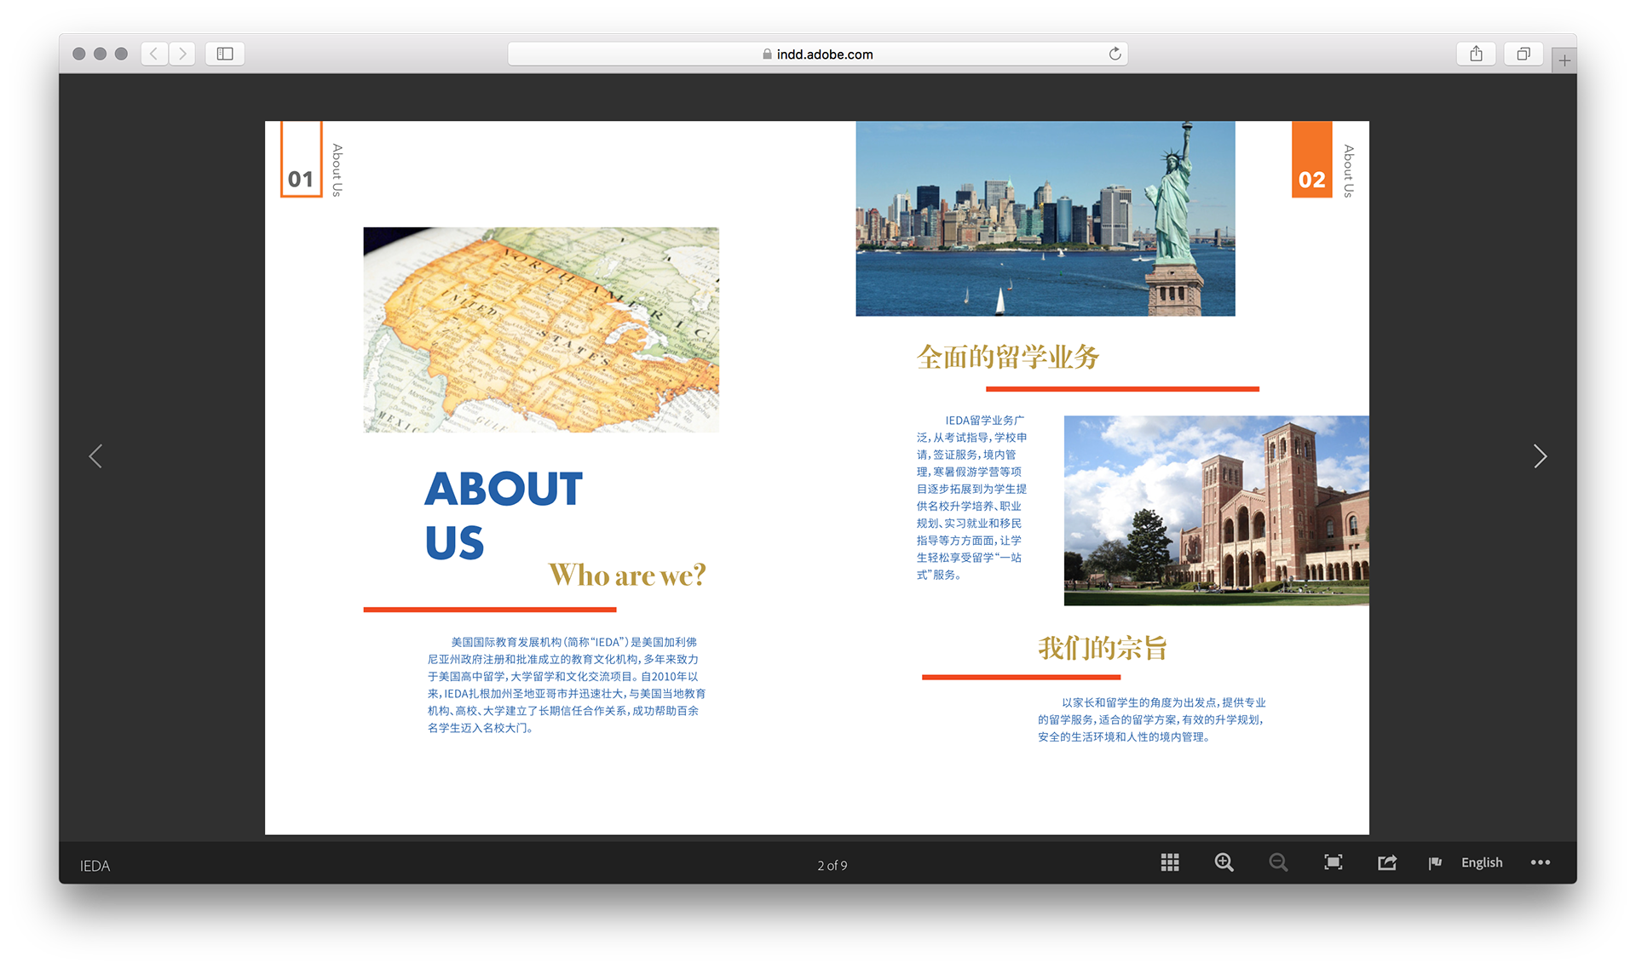The width and height of the screenshot is (1636, 968).
Task: Go forward using Safari's forward arrow
Action: pyautogui.click(x=181, y=54)
